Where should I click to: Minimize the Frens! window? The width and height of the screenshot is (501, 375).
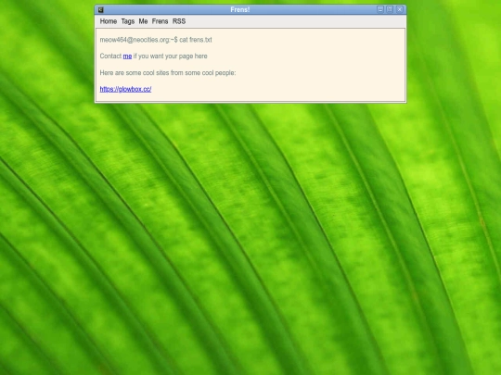point(380,9)
